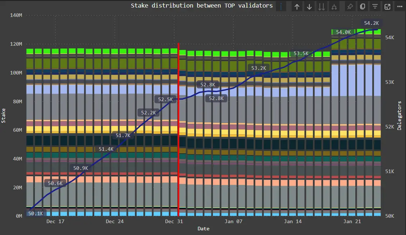This screenshot has width=406, height=235.
Task: Expand all down one level with forked arrow icon
Action: point(334,7)
